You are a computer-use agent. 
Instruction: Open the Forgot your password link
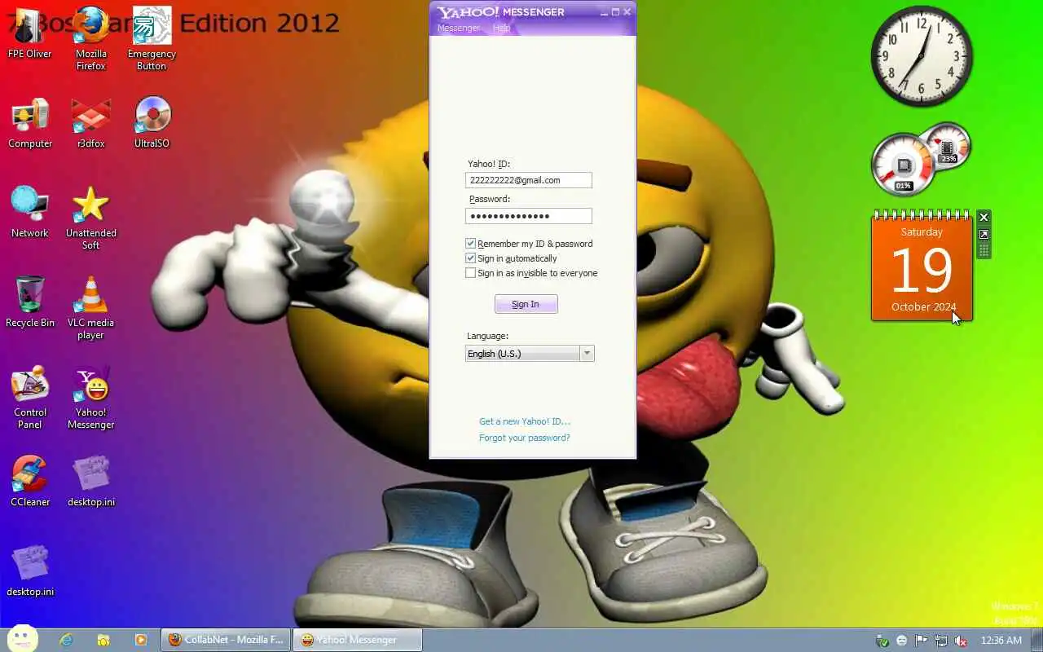click(525, 438)
